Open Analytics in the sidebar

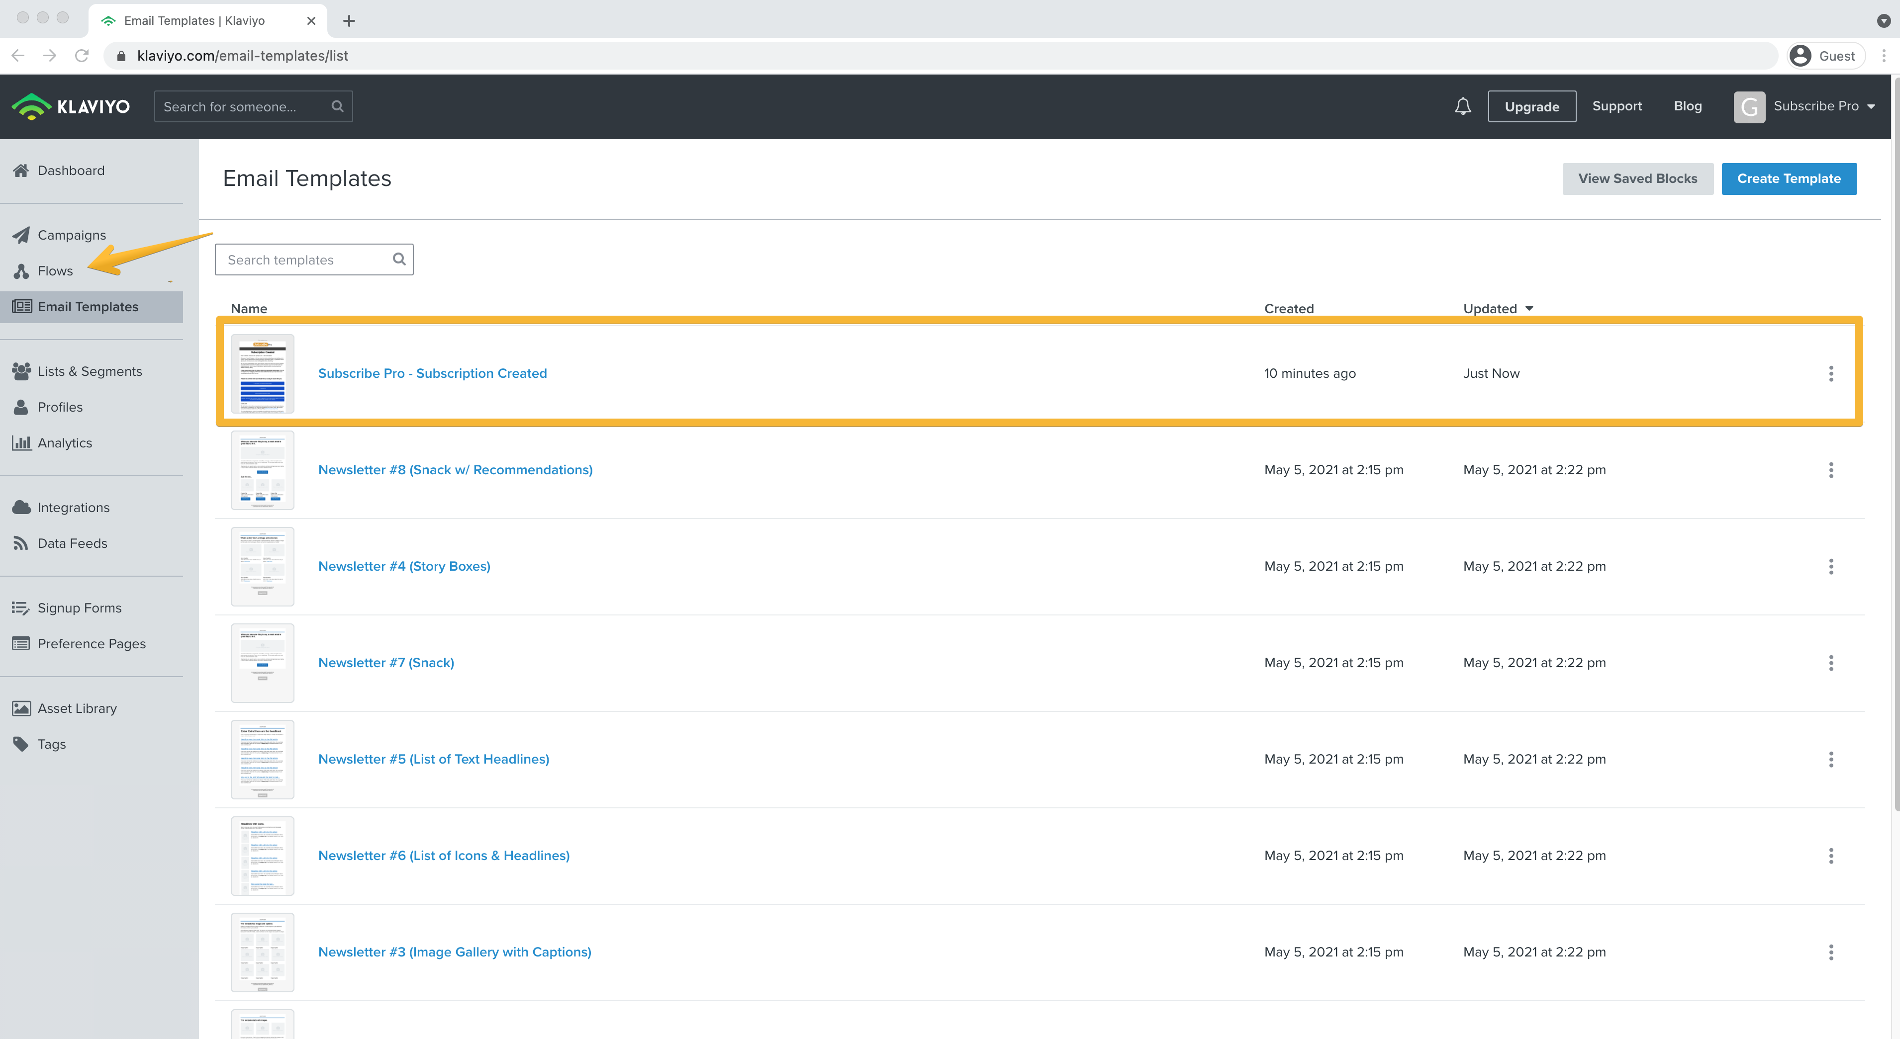[x=65, y=442]
